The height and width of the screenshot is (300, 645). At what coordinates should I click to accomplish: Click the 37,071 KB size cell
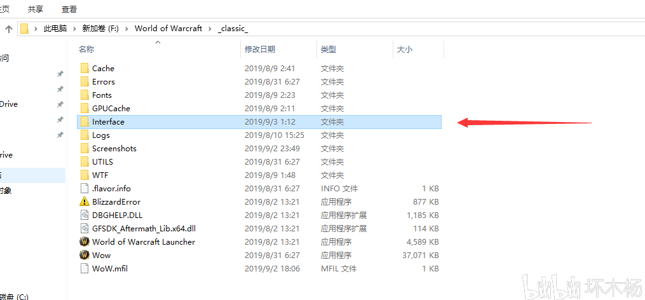[421, 255]
